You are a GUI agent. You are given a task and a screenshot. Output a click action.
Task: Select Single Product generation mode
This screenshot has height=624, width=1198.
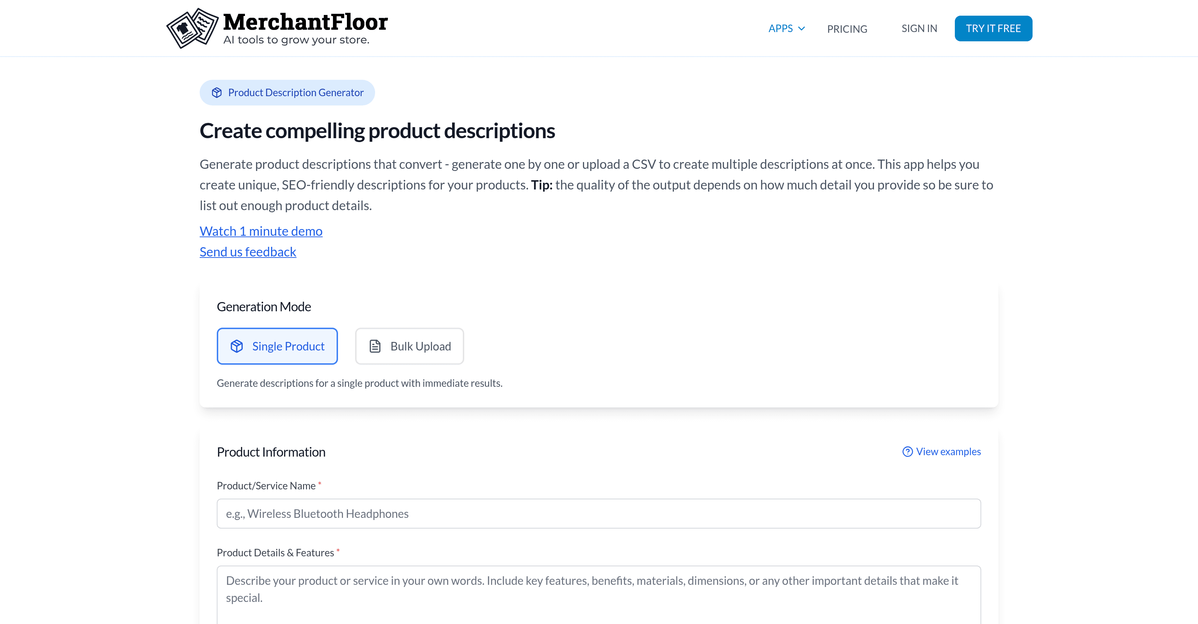277,346
